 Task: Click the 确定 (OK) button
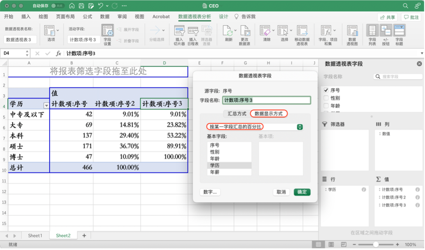pos(302,192)
